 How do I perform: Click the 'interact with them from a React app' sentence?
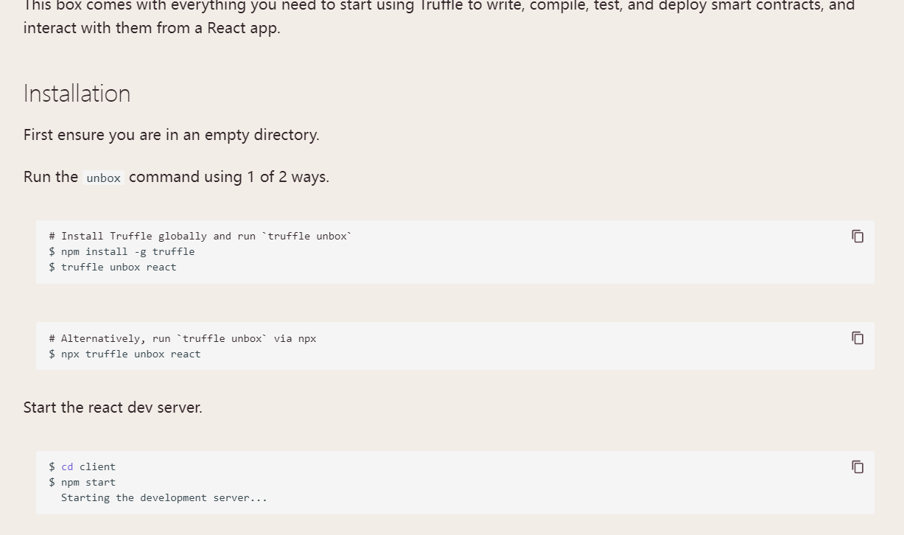click(x=152, y=28)
